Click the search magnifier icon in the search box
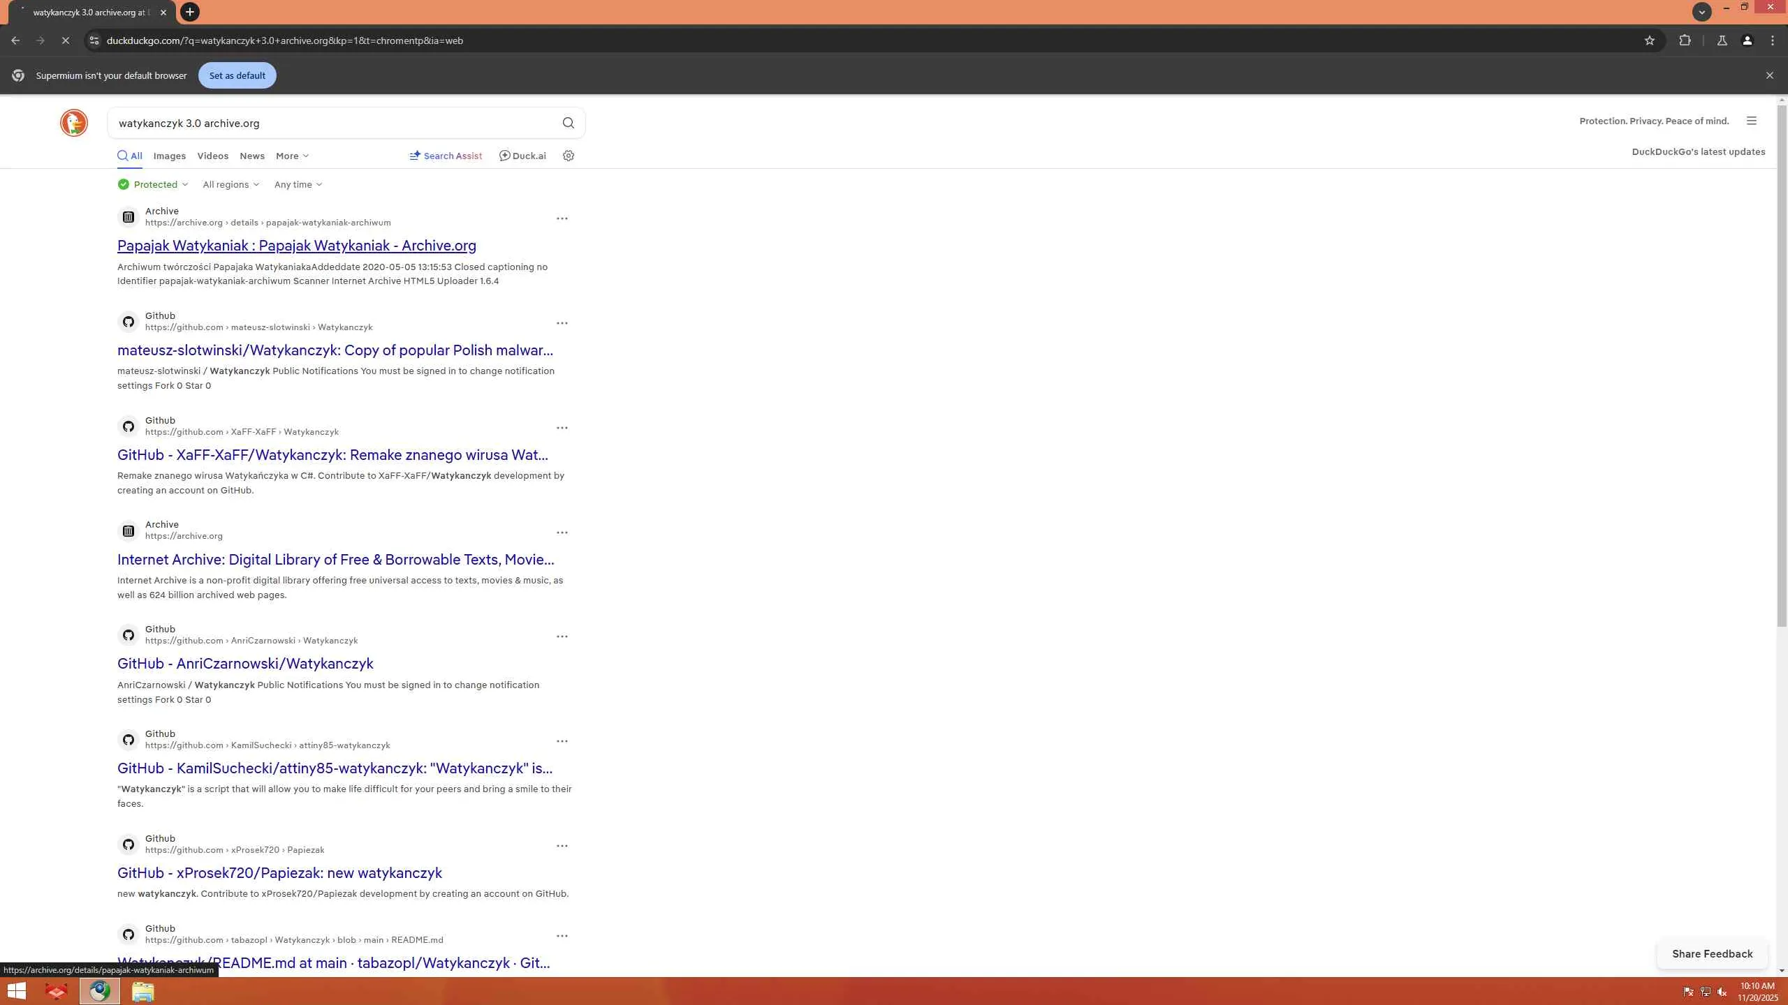 point(568,123)
